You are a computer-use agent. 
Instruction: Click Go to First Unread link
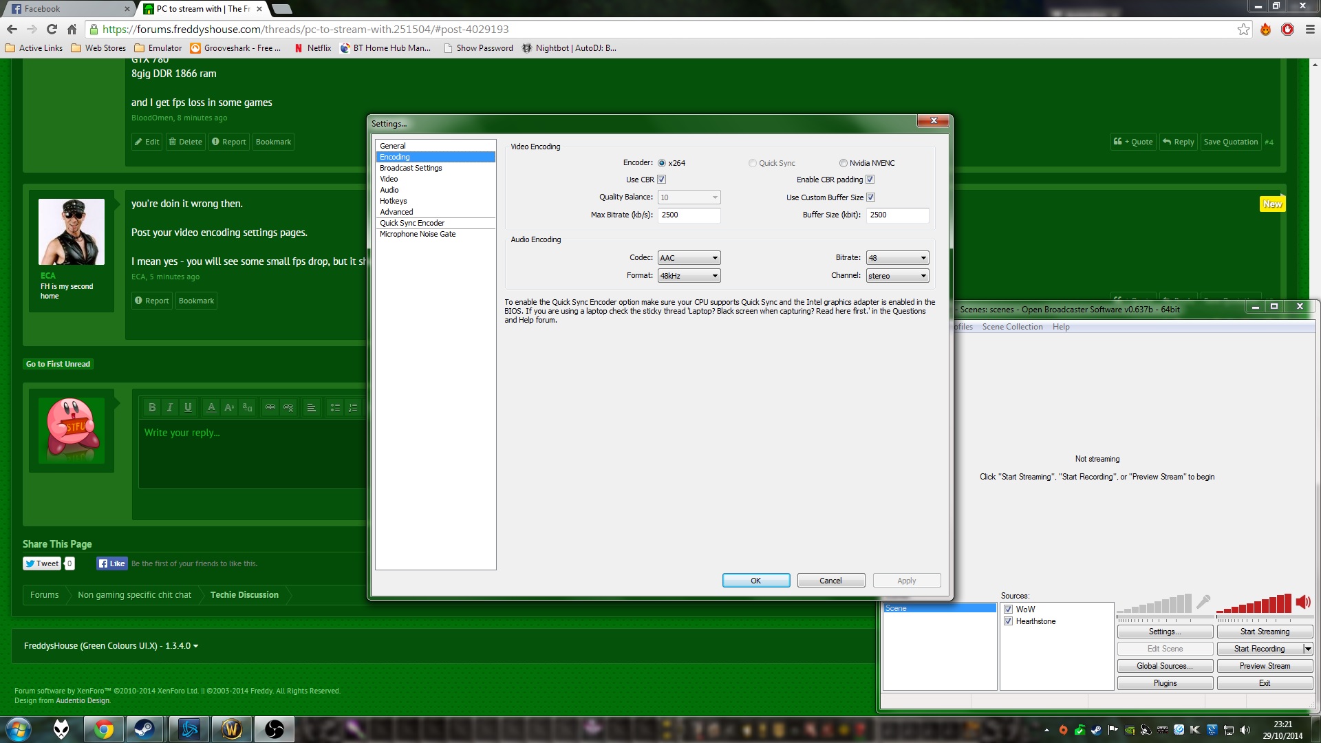tap(58, 364)
